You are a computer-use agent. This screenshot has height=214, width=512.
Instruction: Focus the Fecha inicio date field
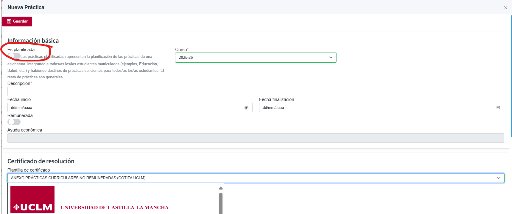coord(125,107)
